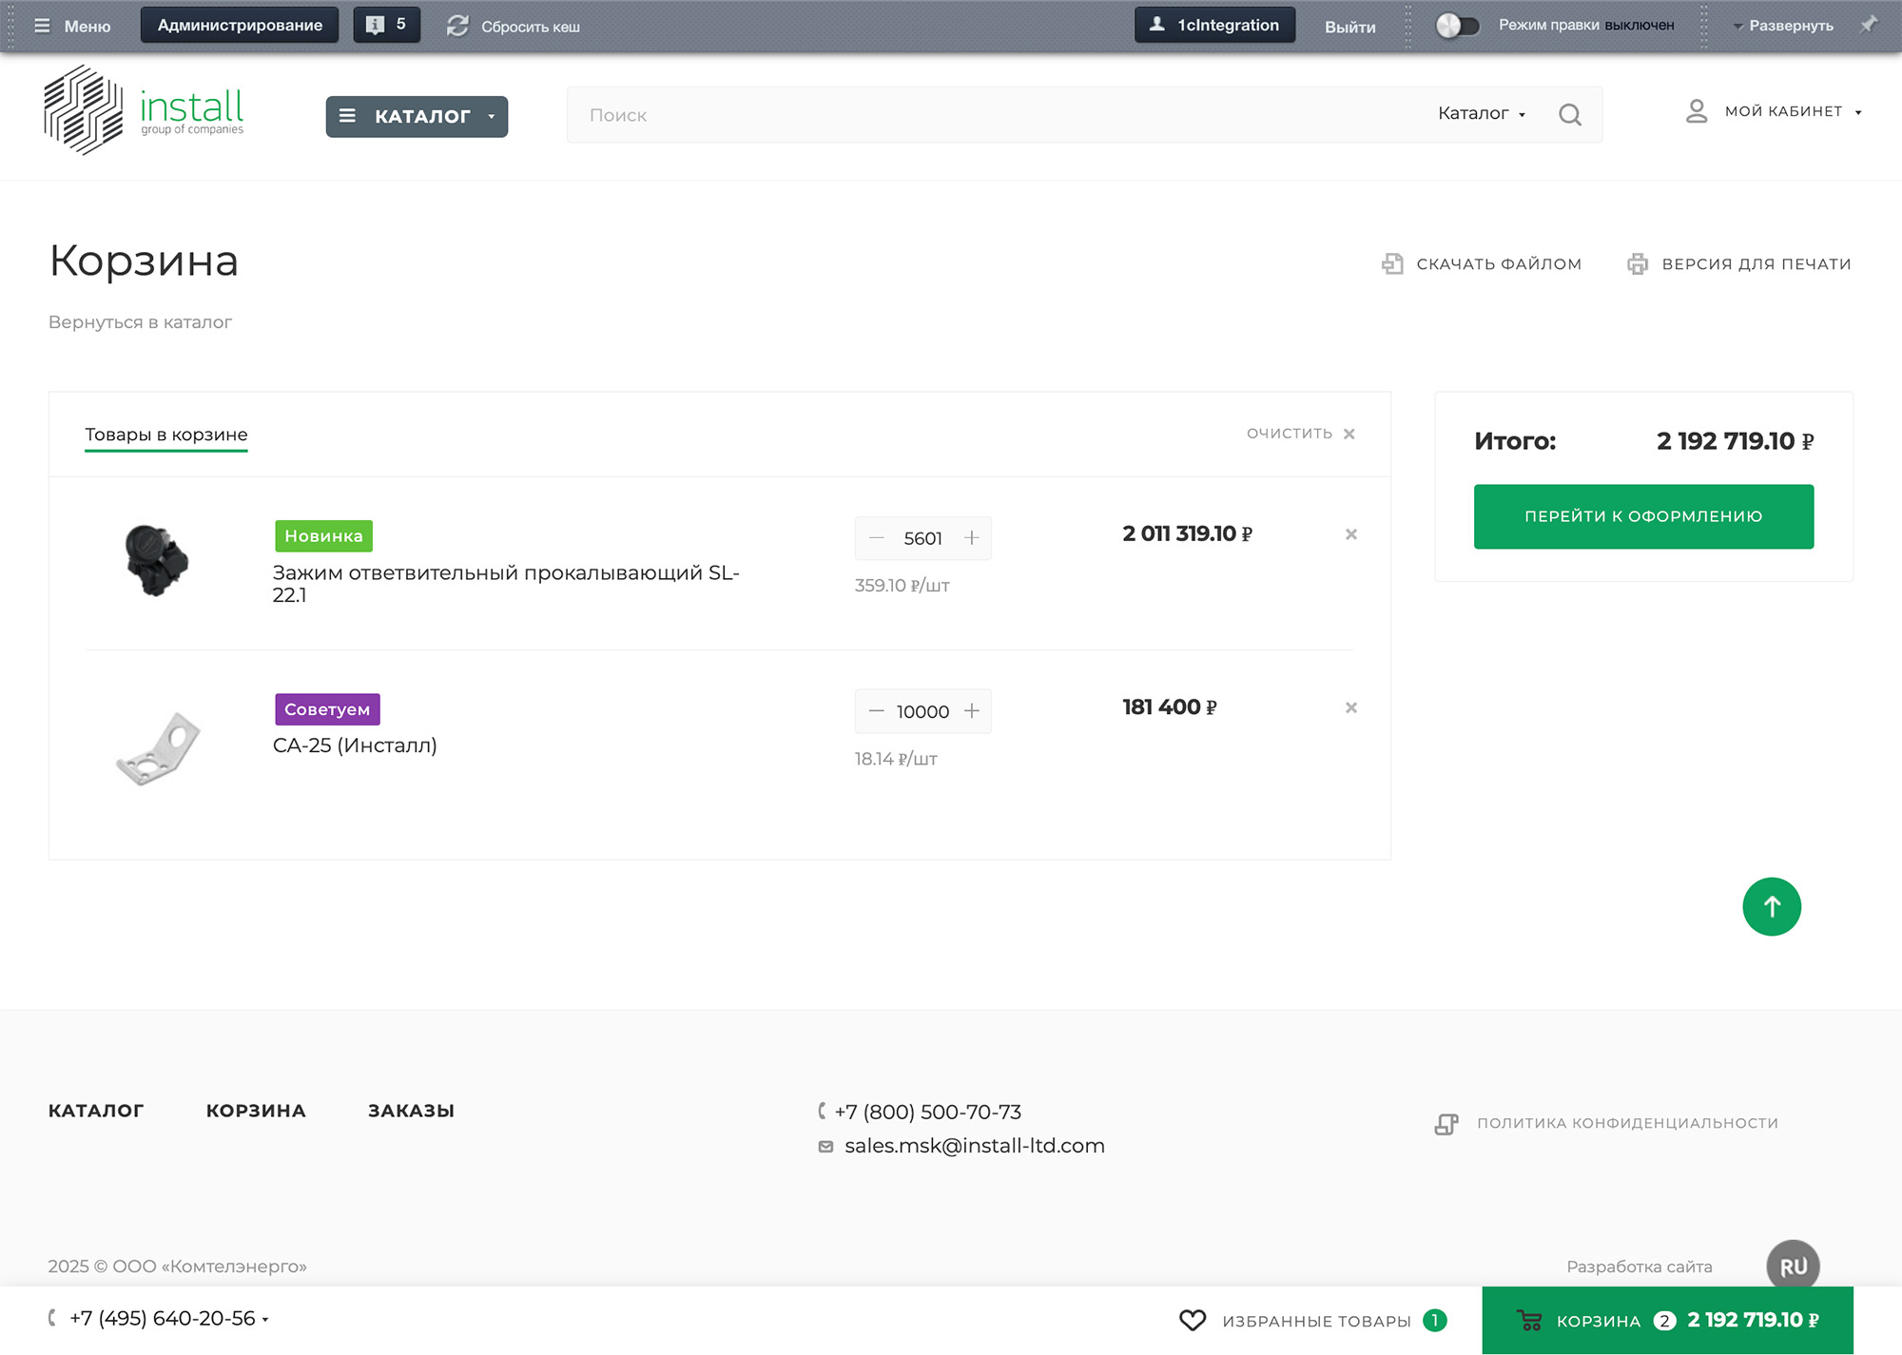The image size is (1902, 1355).
Task: Increase quantity of SL-22.1 clamp
Action: pos(971,538)
